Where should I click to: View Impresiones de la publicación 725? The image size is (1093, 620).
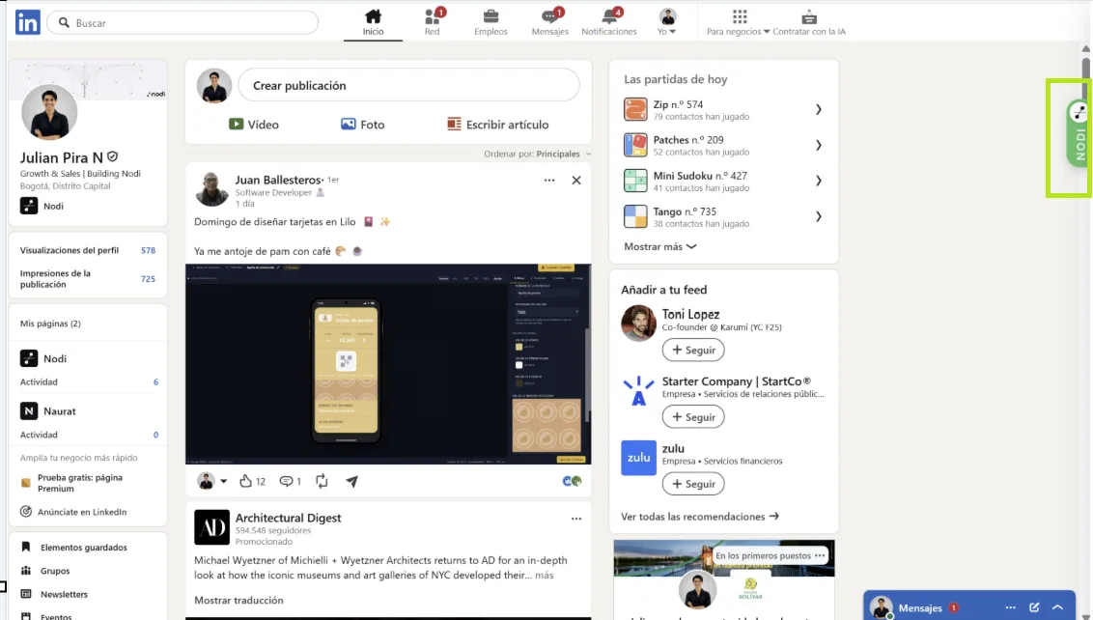(x=88, y=279)
